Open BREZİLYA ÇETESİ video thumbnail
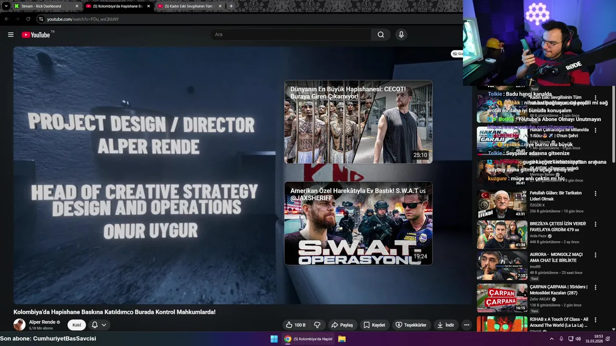616x346 pixels. click(502, 235)
